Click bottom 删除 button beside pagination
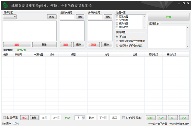Image resolution: width=192 pixels, height=127 pixels. pos(34,118)
